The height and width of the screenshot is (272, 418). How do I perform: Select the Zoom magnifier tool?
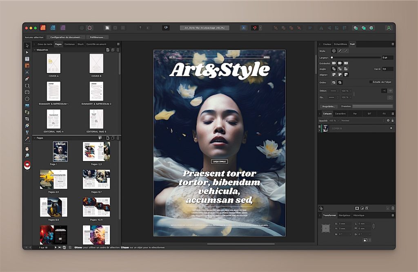click(27, 155)
